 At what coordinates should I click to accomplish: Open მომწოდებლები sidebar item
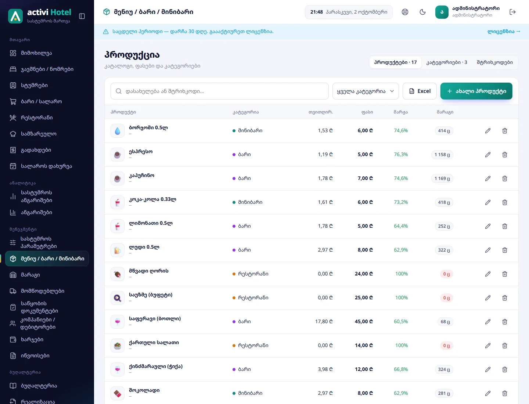click(x=47, y=291)
